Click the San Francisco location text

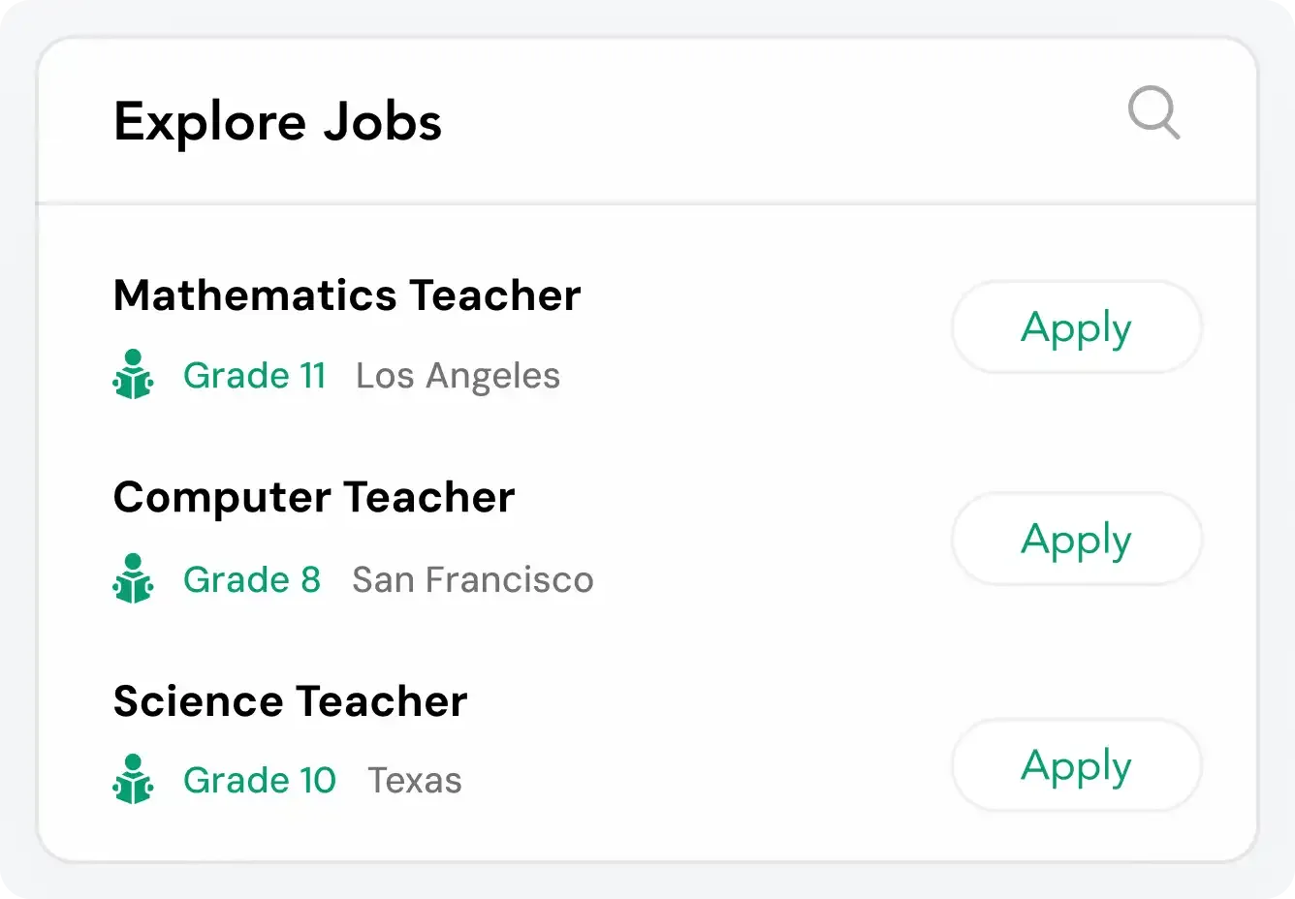472,579
